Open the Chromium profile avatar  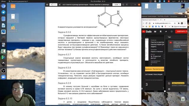pyautogui.click(x=182, y=23)
